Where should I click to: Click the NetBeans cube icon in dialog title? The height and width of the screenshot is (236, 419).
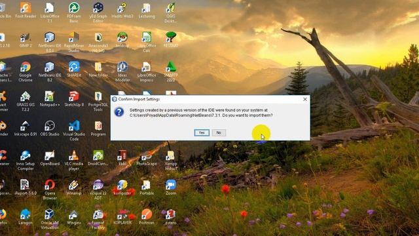point(115,99)
